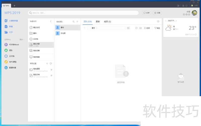Add a new 常用位置 location with plus
Screen dimensions: 201x126
(47, 64)
